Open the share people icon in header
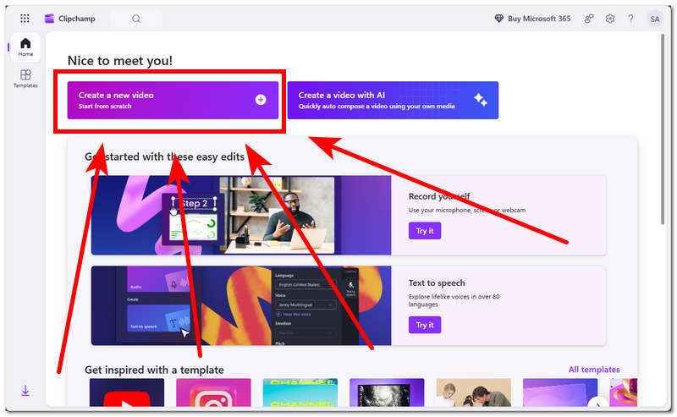 click(x=589, y=19)
